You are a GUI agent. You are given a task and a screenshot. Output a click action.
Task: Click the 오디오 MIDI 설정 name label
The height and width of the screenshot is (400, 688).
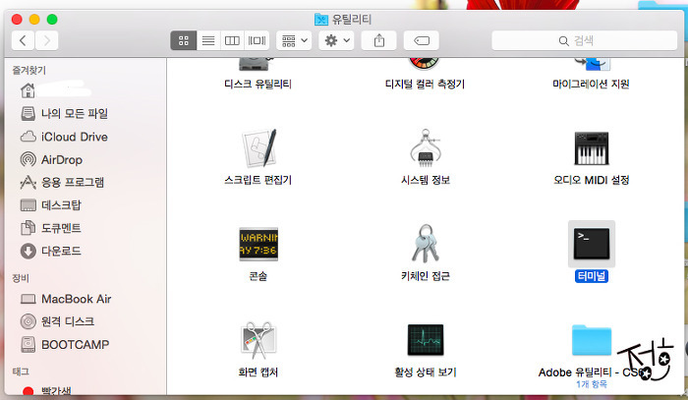[592, 180]
